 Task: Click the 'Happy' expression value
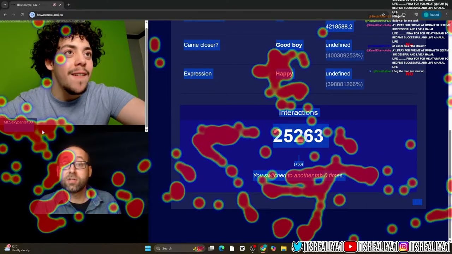coord(284,74)
